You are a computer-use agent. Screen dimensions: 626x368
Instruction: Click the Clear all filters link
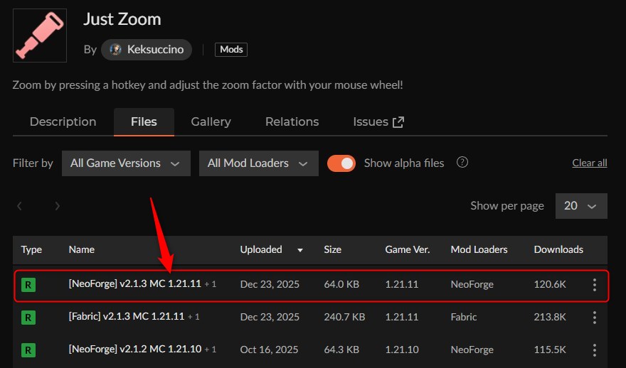coord(590,163)
